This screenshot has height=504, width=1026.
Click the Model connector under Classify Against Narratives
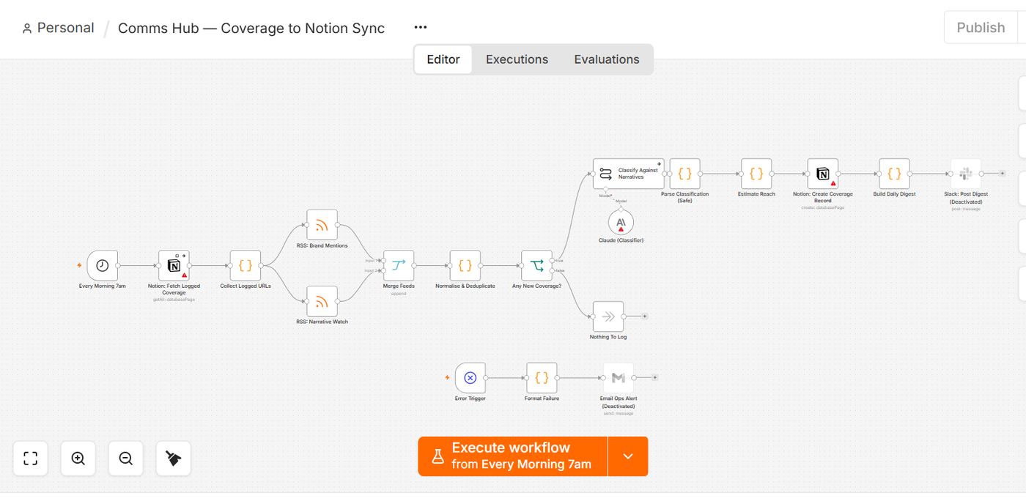(606, 190)
